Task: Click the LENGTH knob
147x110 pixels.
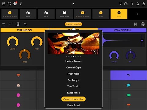Action: [x=13, y=42]
